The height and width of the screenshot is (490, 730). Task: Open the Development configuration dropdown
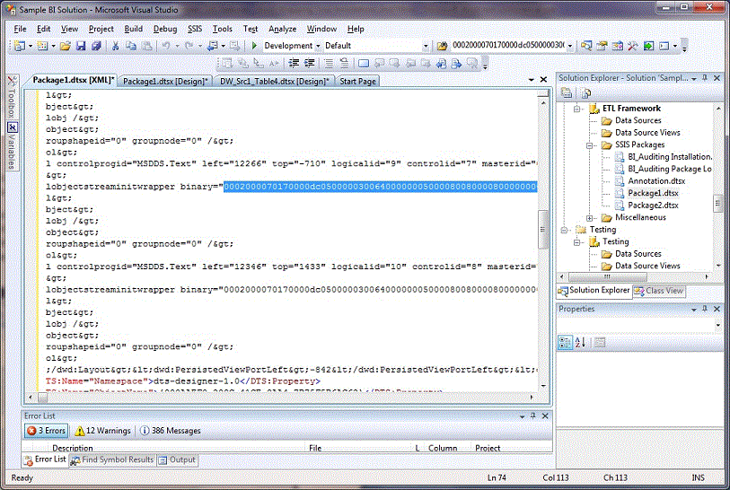318,46
